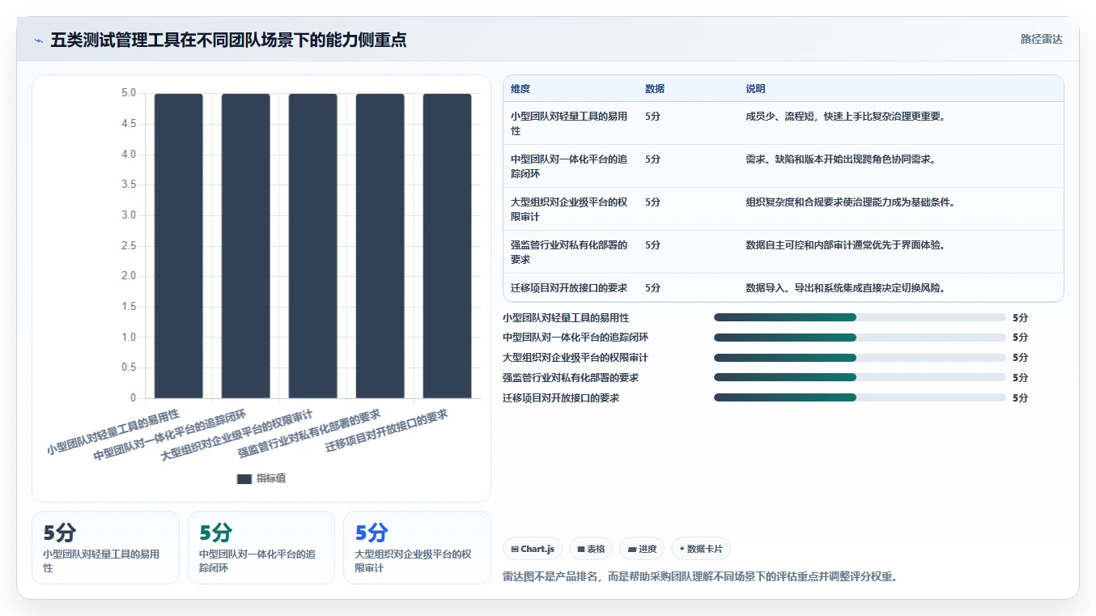Click the chart column for 迁移项目对开放接口的要求
Viewport: 1096px width, 616px height.
tap(447, 246)
